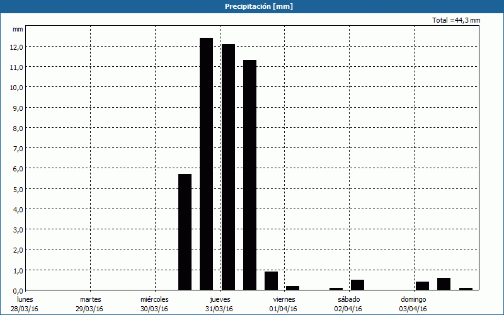Click the miércoles 30/03/16 axis label
The image size is (504, 315).
(154, 304)
